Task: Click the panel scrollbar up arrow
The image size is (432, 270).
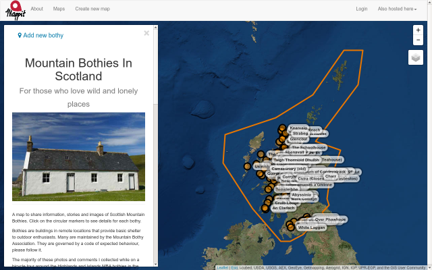Action: coord(156,27)
